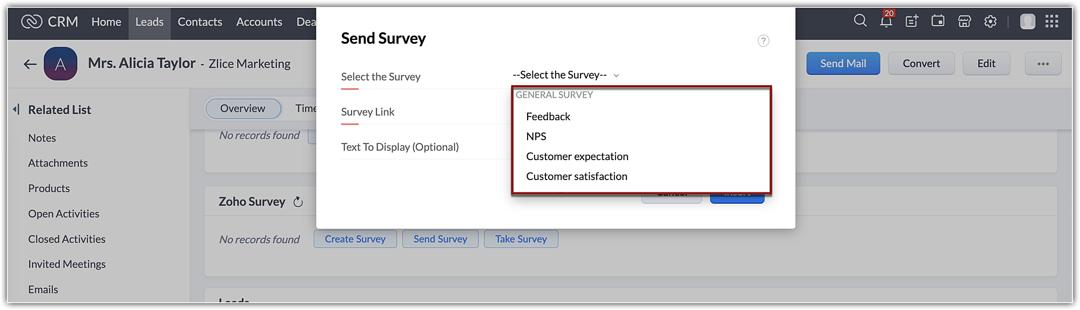Open the marketplace store icon
Image resolution: width=1080 pixels, height=310 pixels.
click(x=964, y=22)
